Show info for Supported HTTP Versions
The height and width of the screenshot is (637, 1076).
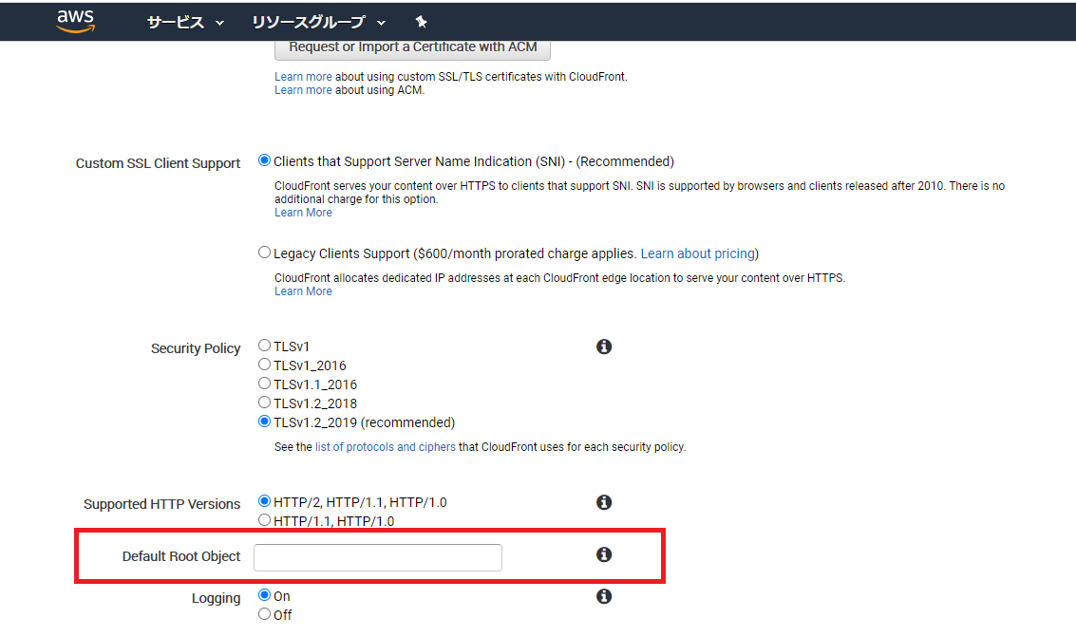tap(604, 502)
